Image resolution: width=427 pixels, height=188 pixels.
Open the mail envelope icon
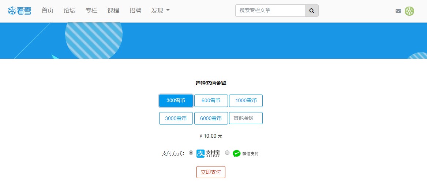coord(398,11)
